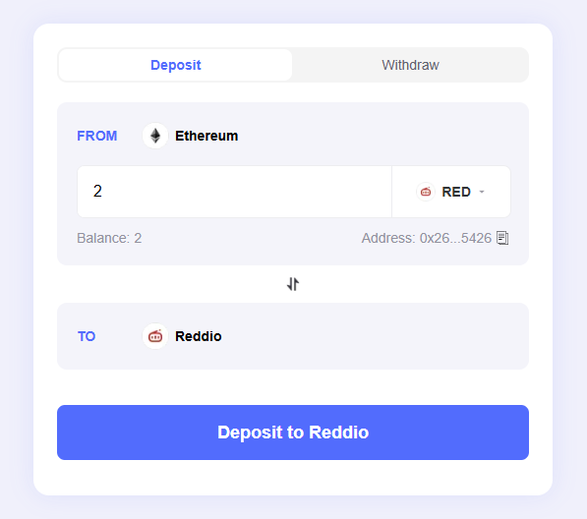Click the Reddio destination network name
The height and width of the screenshot is (519, 587).
(x=199, y=336)
